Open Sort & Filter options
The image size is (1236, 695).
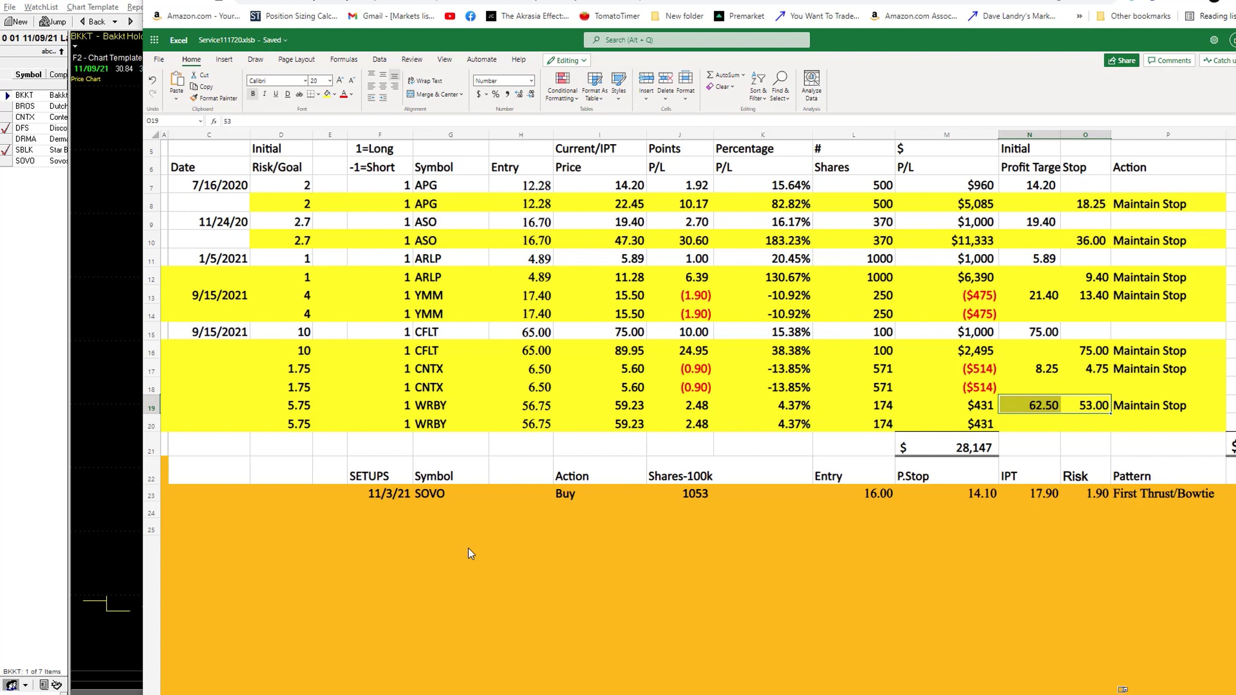[758, 86]
